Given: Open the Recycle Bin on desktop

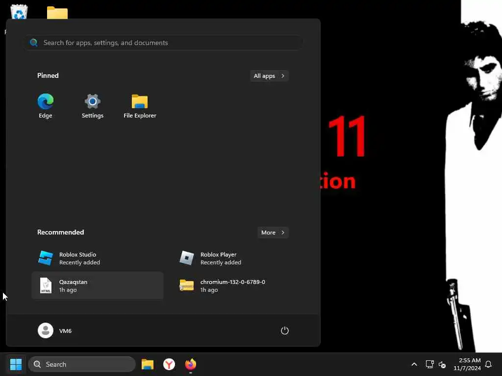Looking at the screenshot, I should click(19, 12).
